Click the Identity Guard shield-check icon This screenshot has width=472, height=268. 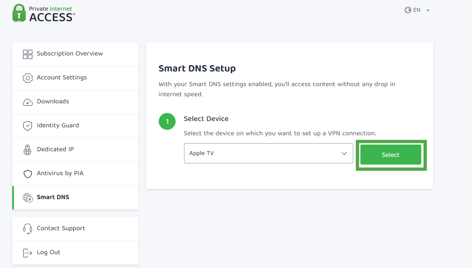click(28, 126)
